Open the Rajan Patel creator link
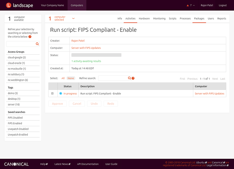 (78, 41)
